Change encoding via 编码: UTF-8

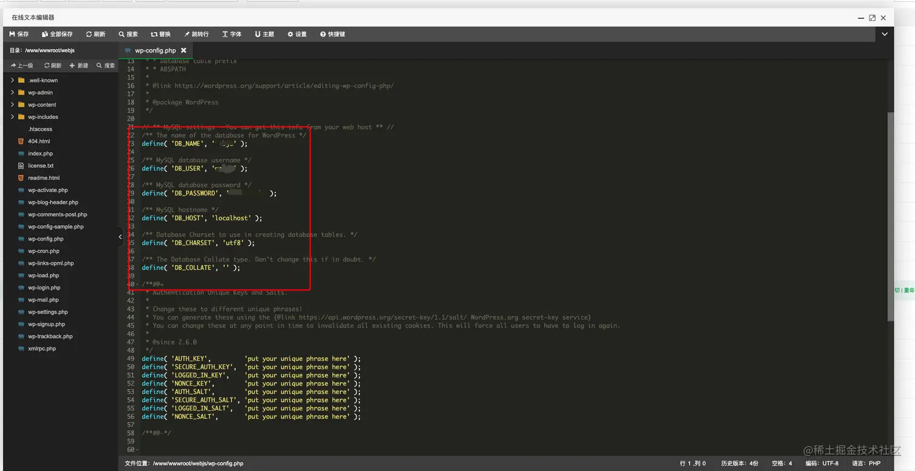coord(822,464)
